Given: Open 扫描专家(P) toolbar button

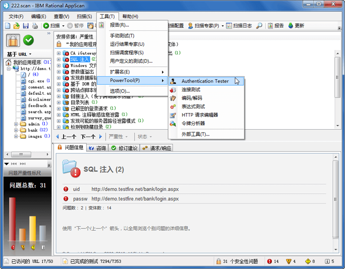Looking at the screenshot, I should pos(204,26).
